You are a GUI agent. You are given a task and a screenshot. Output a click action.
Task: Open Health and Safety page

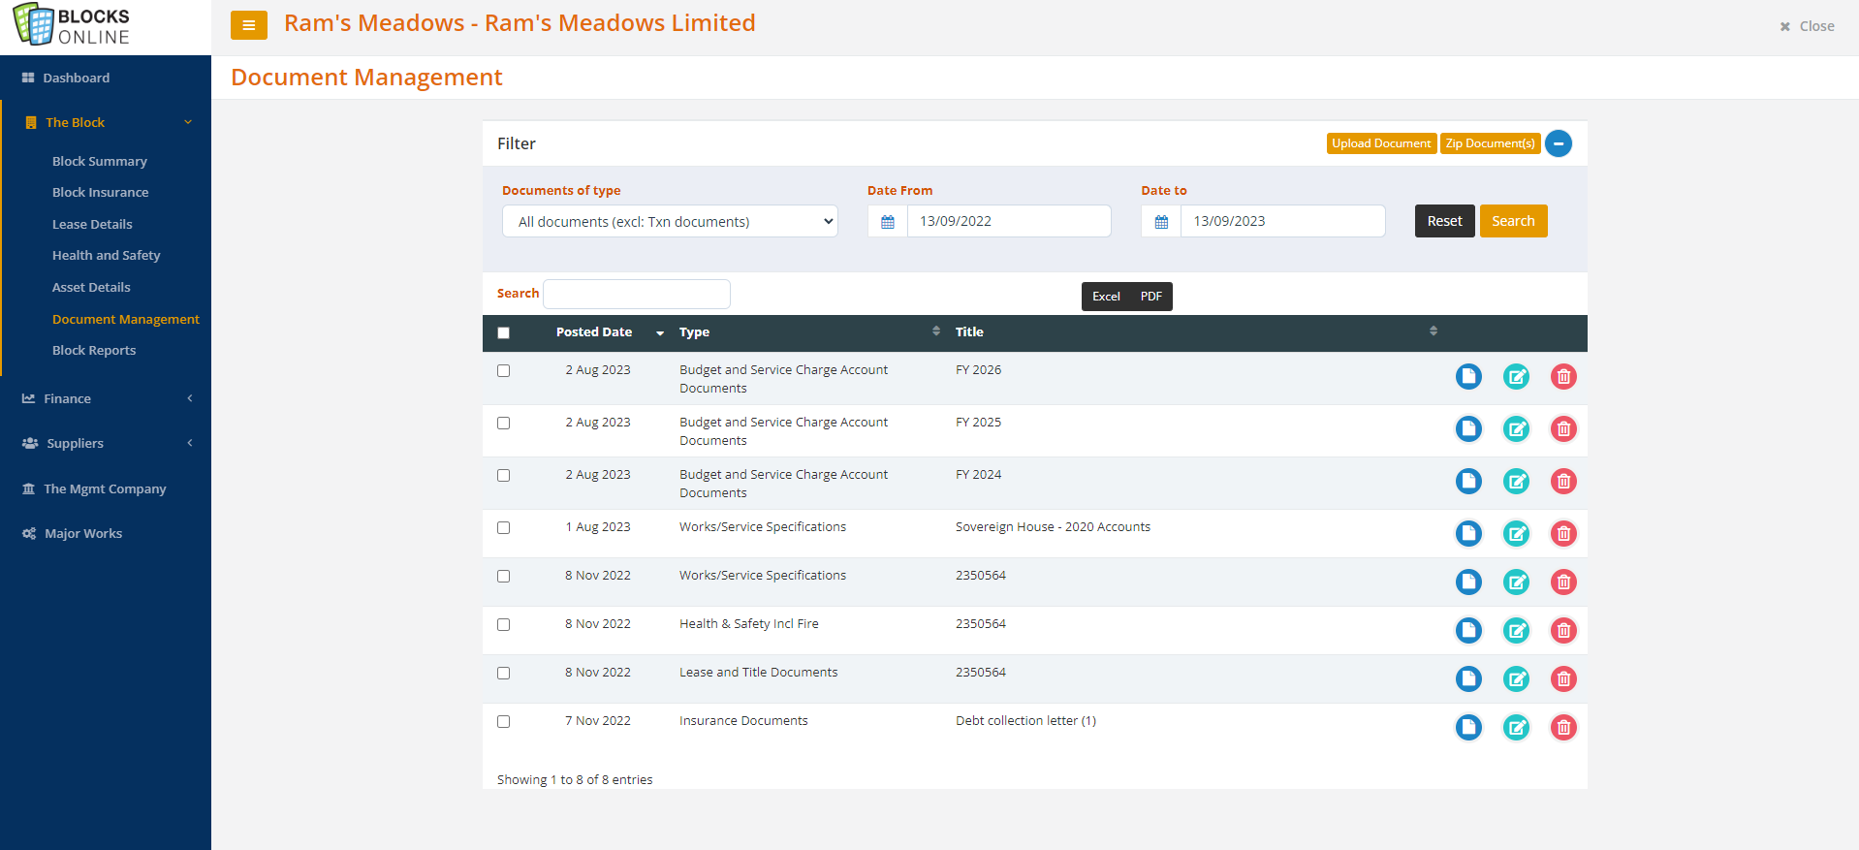point(107,255)
